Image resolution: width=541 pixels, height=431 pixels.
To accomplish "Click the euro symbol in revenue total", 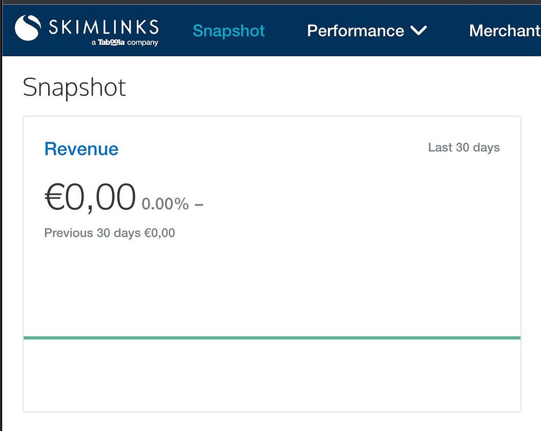I will [54, 197].
